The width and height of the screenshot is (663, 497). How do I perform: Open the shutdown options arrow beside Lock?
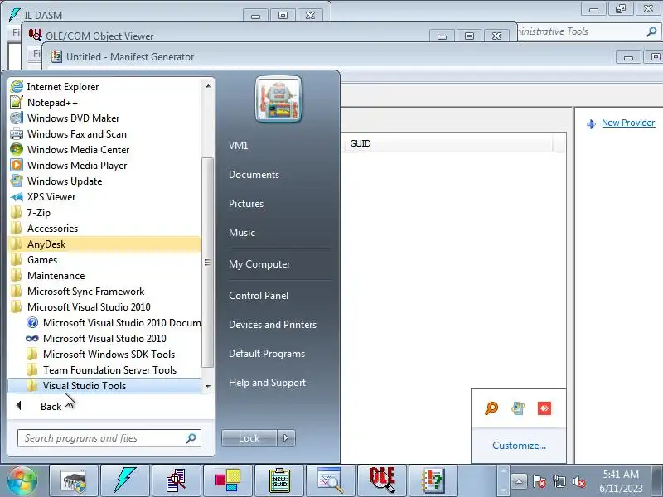(x=286, y=438)
